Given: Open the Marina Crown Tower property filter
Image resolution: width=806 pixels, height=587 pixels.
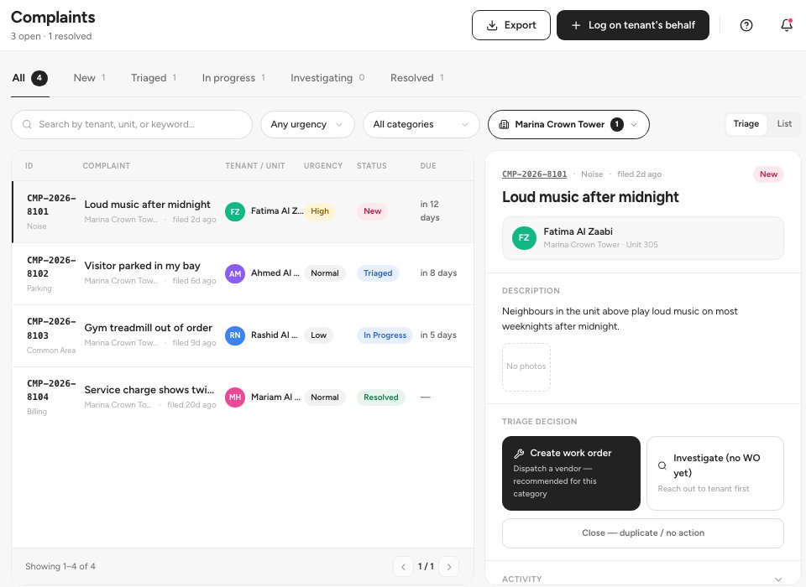Looking at the screenshot, I should (568, 124).
